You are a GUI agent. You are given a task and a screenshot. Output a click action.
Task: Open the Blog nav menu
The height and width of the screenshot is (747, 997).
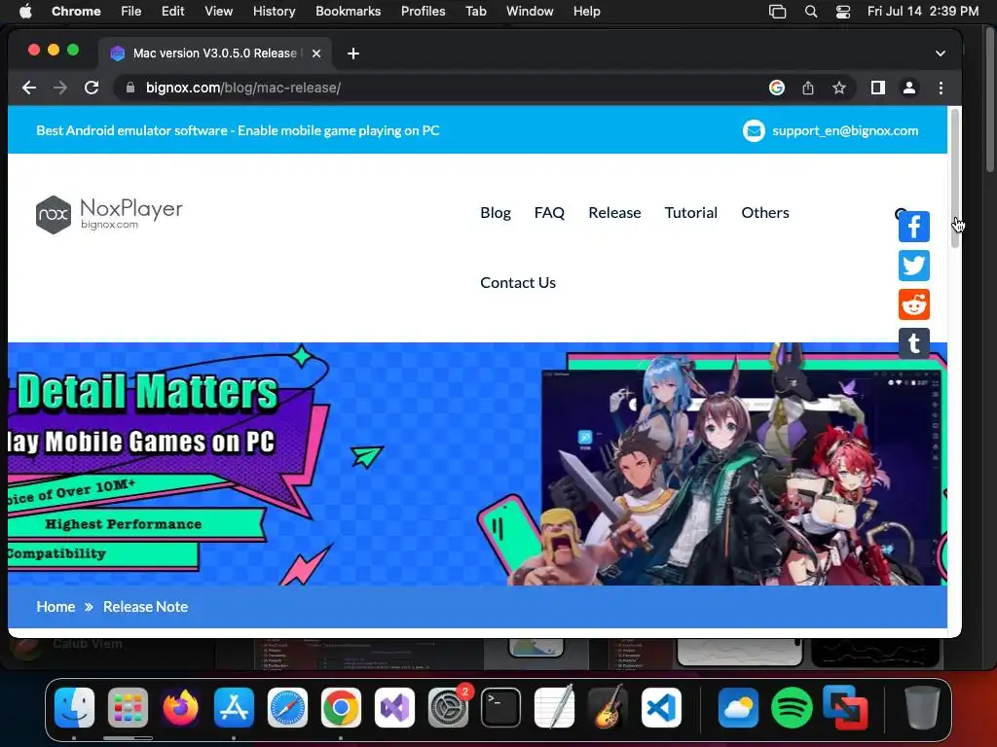pos(496,213)
